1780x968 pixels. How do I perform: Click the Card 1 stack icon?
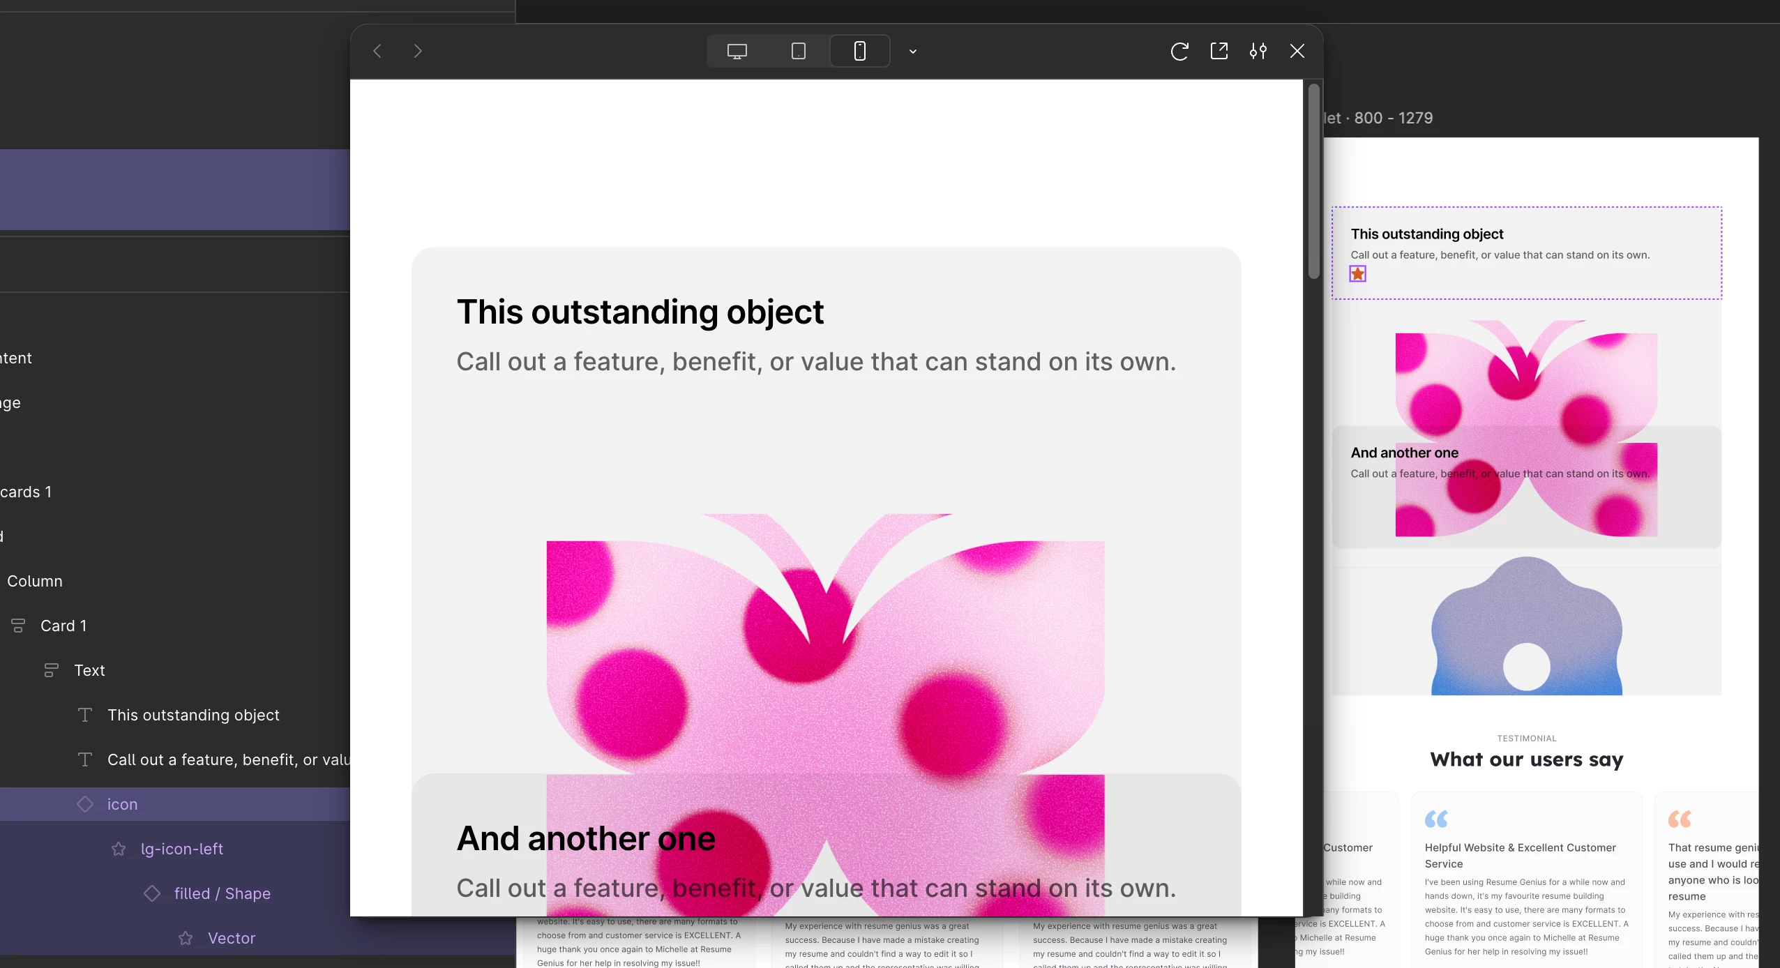(x=18, y=626)
